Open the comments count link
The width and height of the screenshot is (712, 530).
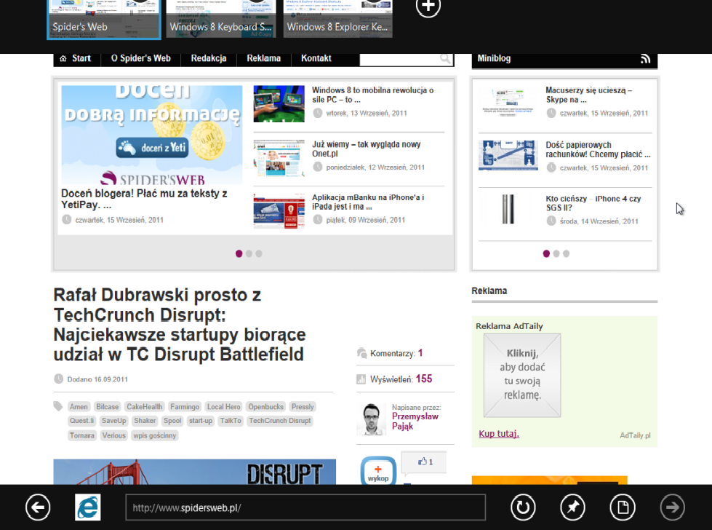point(396,353)
